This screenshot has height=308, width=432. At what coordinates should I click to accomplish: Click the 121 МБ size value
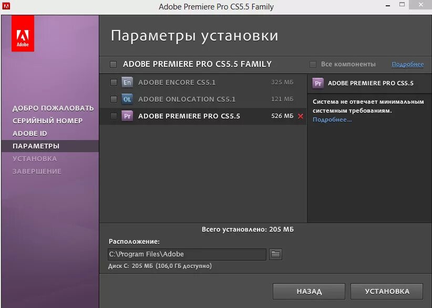pos(282,99)
